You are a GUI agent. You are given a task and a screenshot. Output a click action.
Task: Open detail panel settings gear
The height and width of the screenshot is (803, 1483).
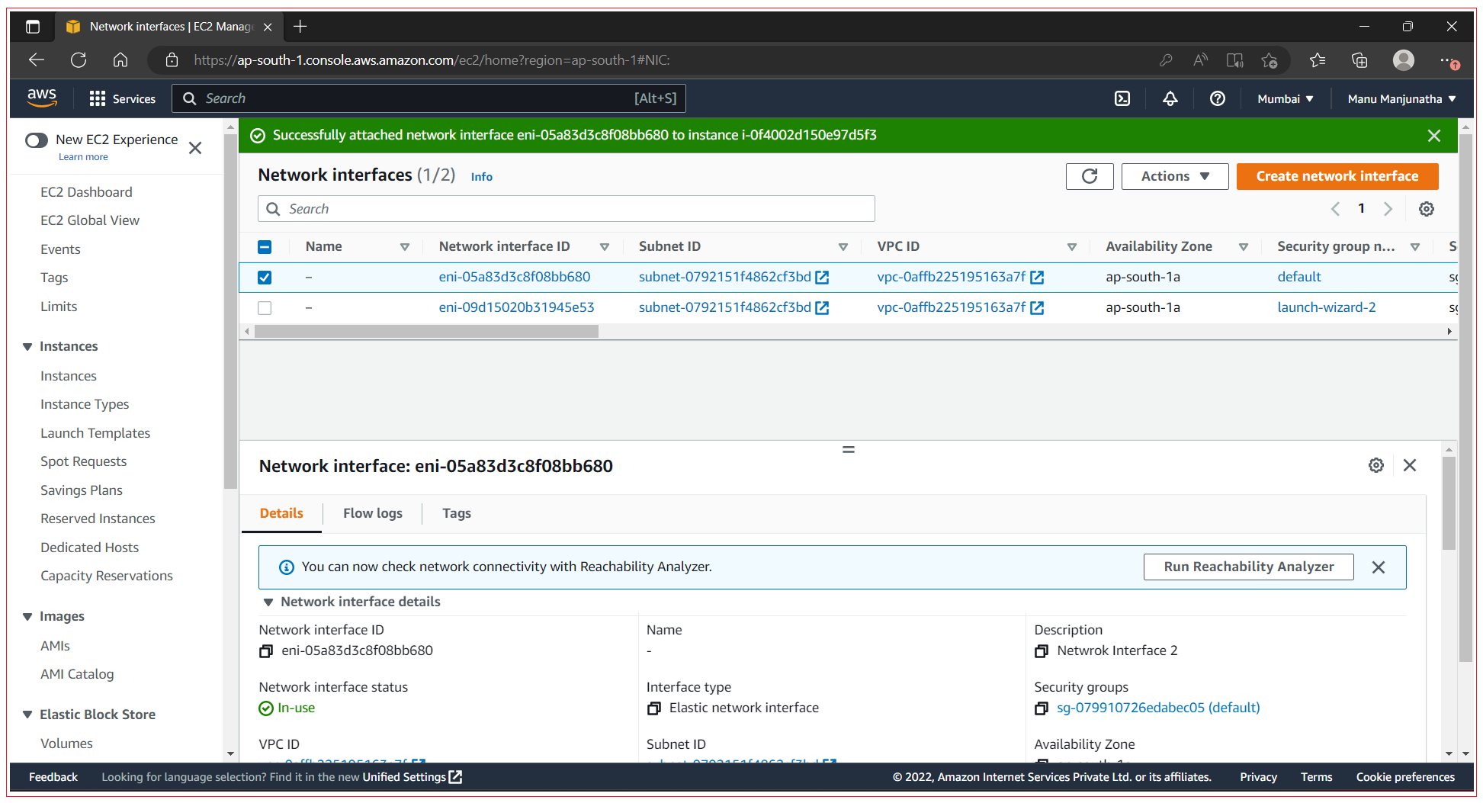click(1376, 465)
